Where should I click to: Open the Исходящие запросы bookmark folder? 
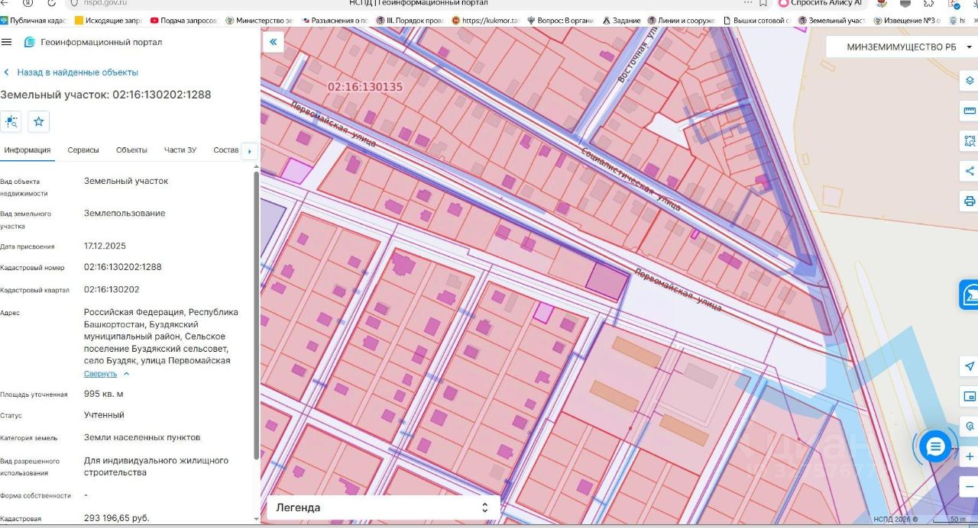coord(109,21)
